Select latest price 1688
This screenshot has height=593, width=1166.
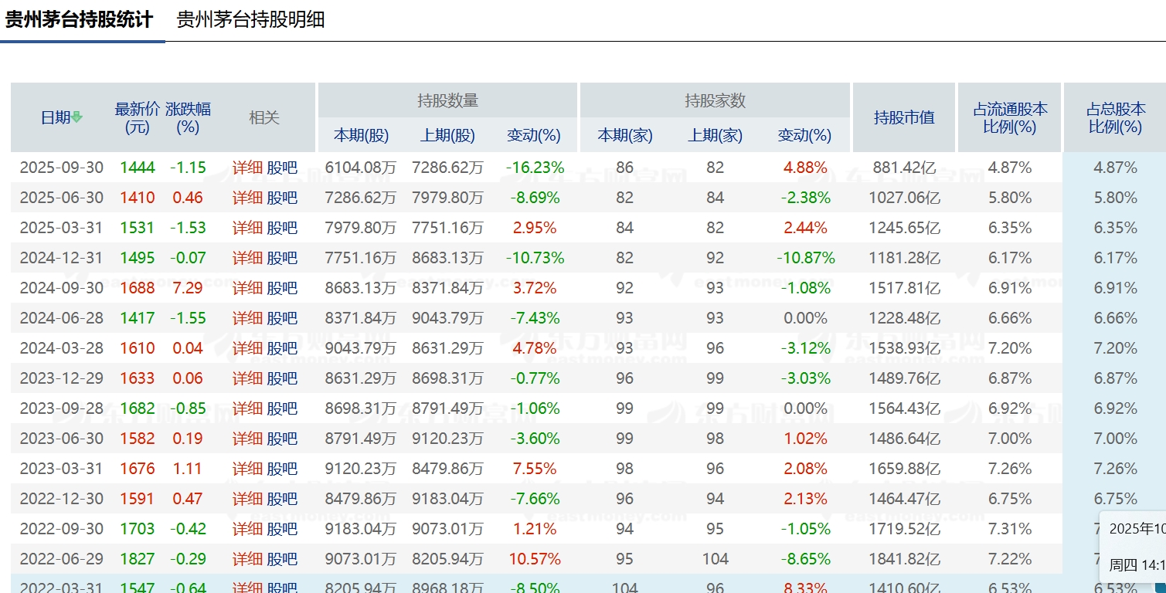pyautogui.click(x=138, y=288)
